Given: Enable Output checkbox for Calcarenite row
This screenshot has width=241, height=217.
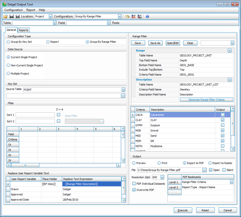Looking at the screenshot, I should [x=223, y=115].
